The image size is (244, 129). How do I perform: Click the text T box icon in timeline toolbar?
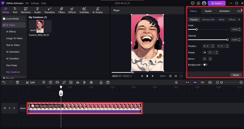(51, 82)
